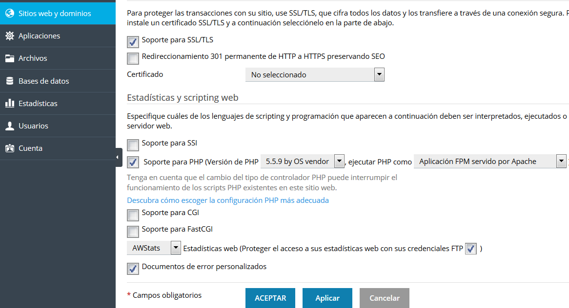Image resolution: width=569 pixels, height=308 pixels.
Task: Click the person icon next to Usuarios
Action: pyautogui.click(x=9, y=126)
